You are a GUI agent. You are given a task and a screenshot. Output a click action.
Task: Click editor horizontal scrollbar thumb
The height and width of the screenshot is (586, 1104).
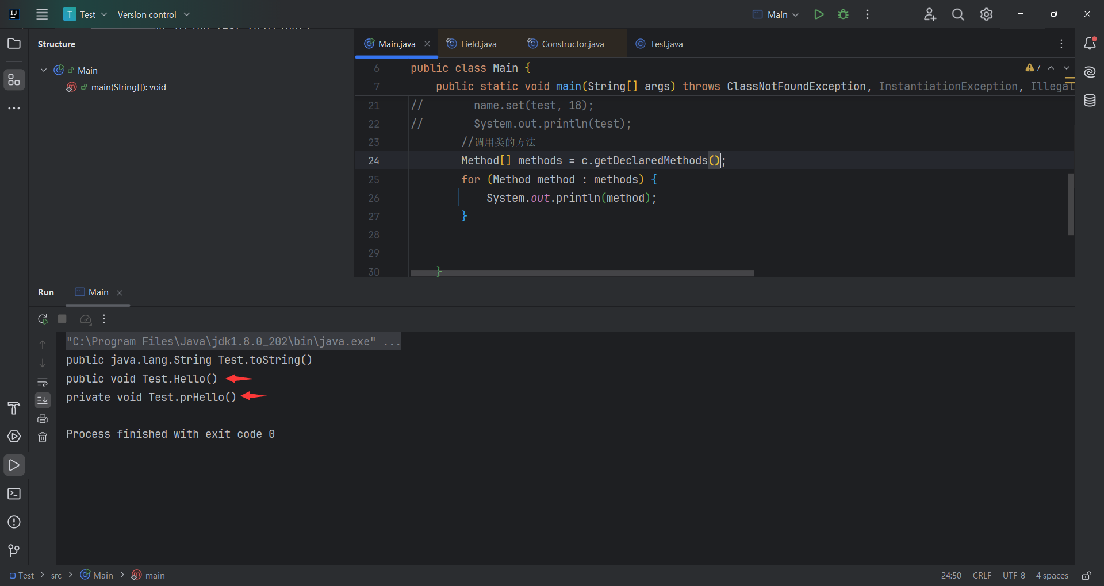(x=582, y=273)
